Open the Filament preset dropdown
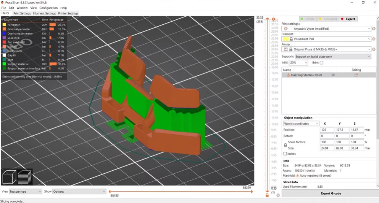Viewport: 379px width, 203px height. [x=326, y=39]
